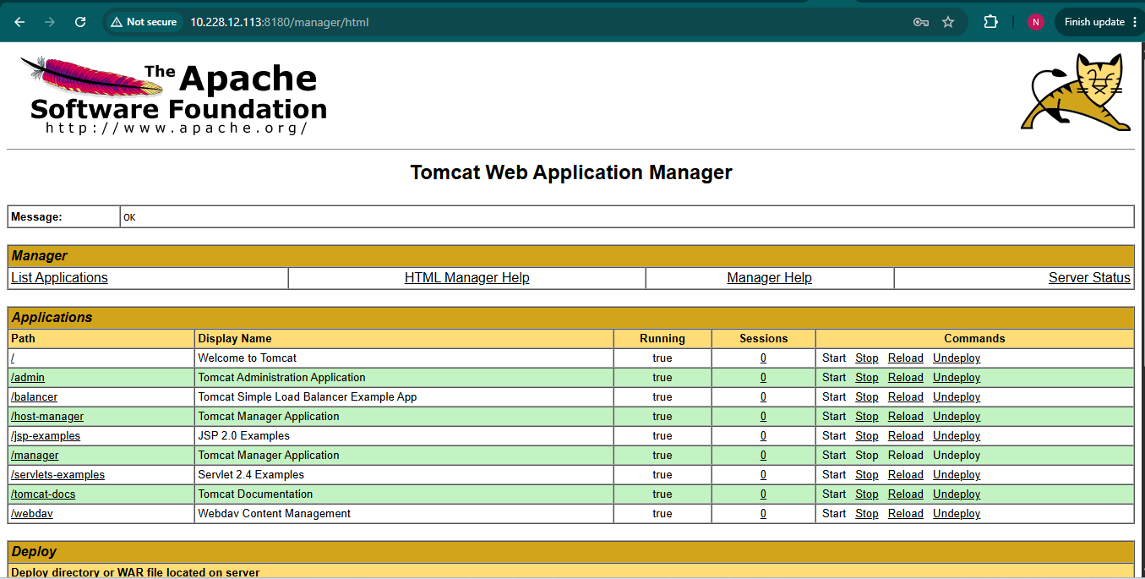Click the Tomcat cat logo
Image resolution: width=1145 pixels, height=579 pixels.
(x=1076, y=93)
